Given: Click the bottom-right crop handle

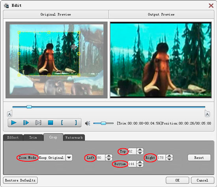Looking at the screenshot, I should pyautogui.click(x=79, y=75).
